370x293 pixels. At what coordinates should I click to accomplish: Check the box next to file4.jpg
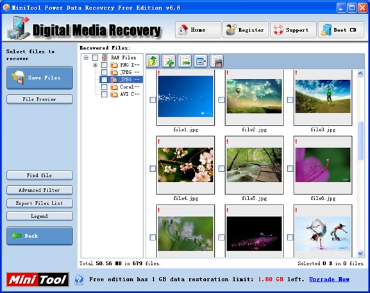coord(153,169)
